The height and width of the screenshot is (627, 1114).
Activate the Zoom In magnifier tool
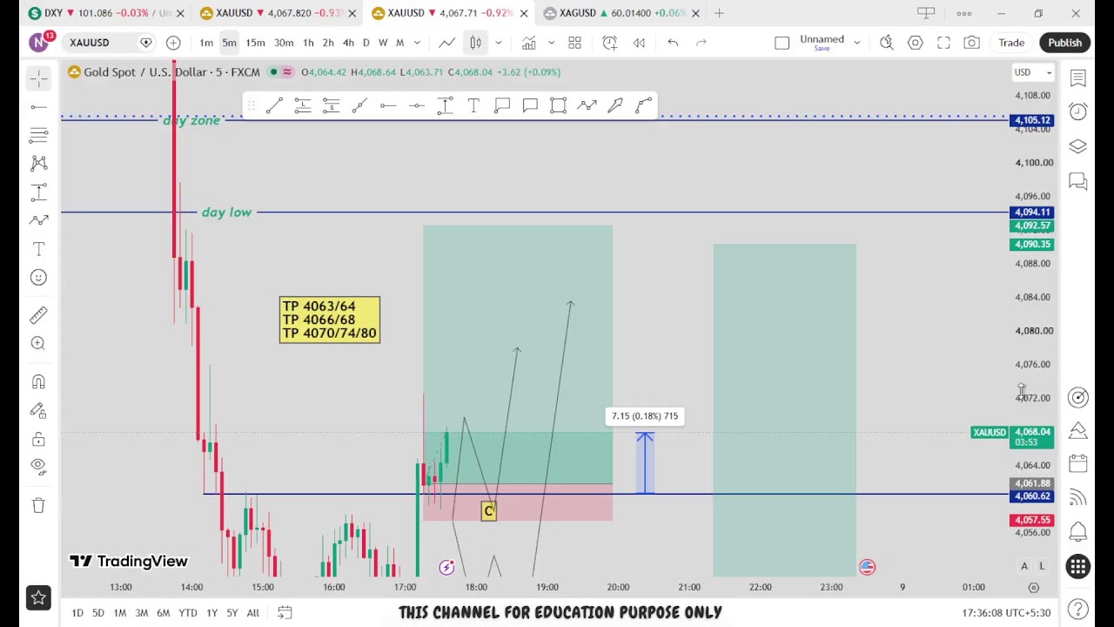pos(38,343)
